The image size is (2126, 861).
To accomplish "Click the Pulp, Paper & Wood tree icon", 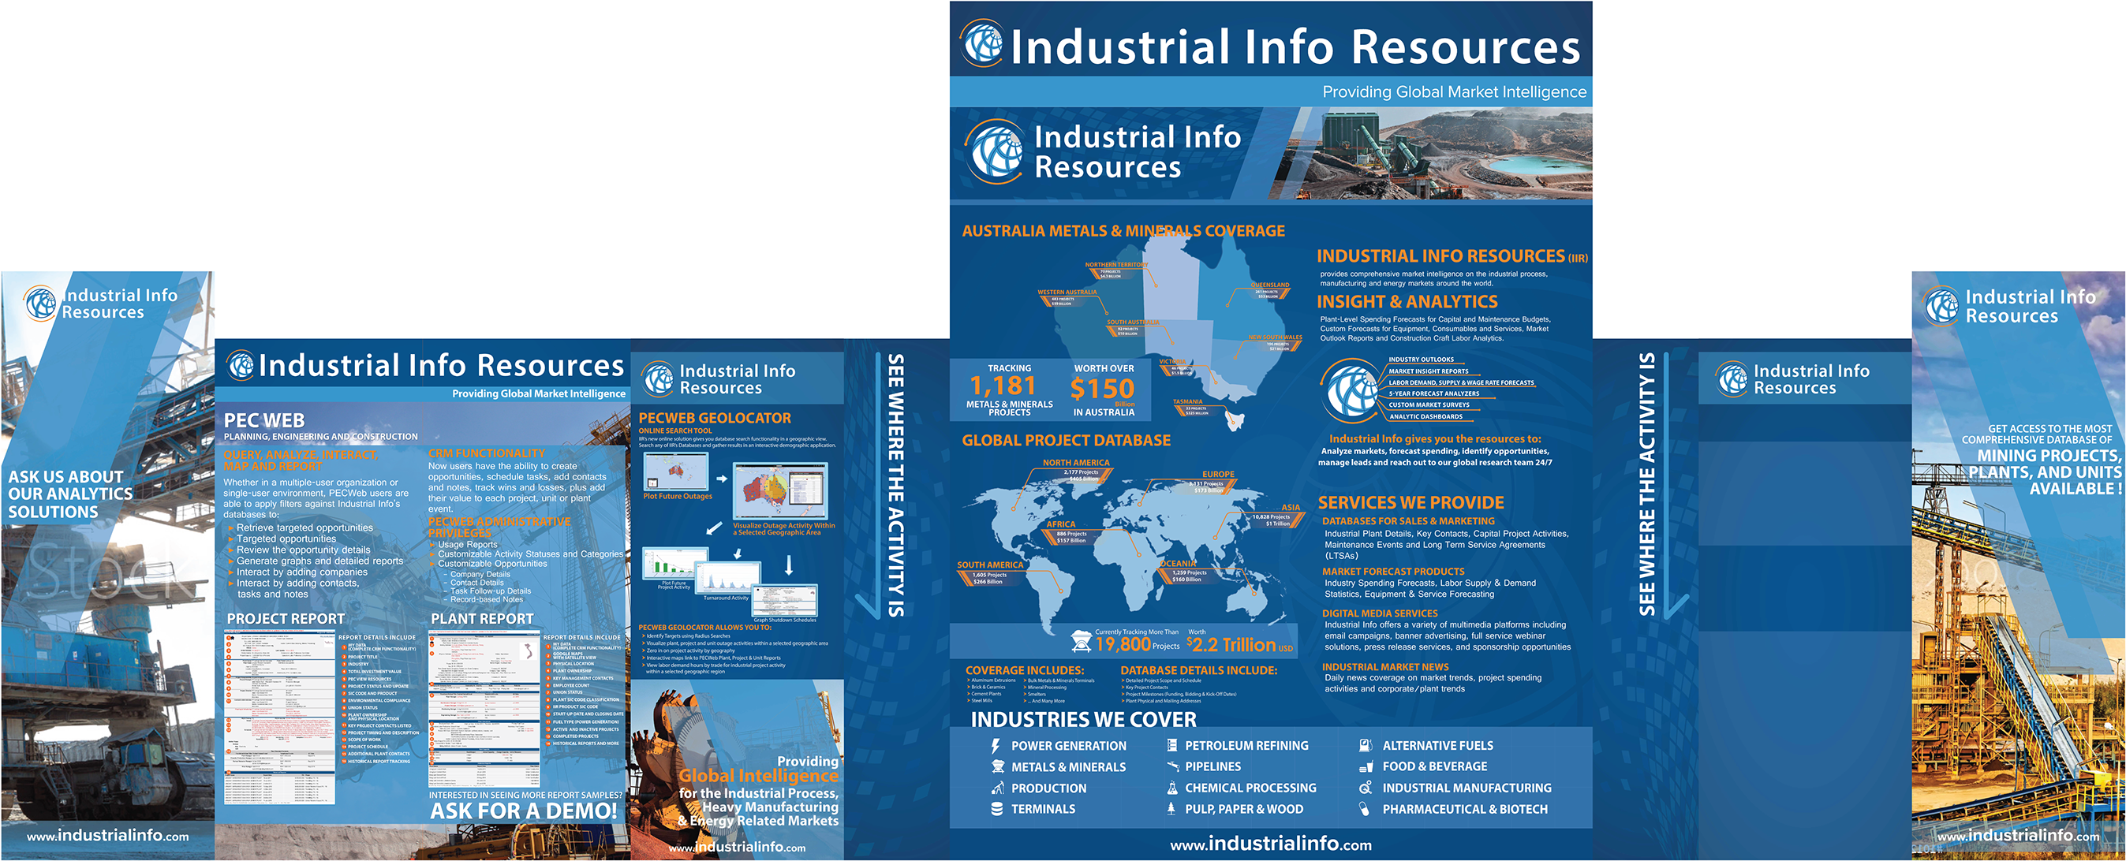I will pyautogui.click(x=1171, y=809).
